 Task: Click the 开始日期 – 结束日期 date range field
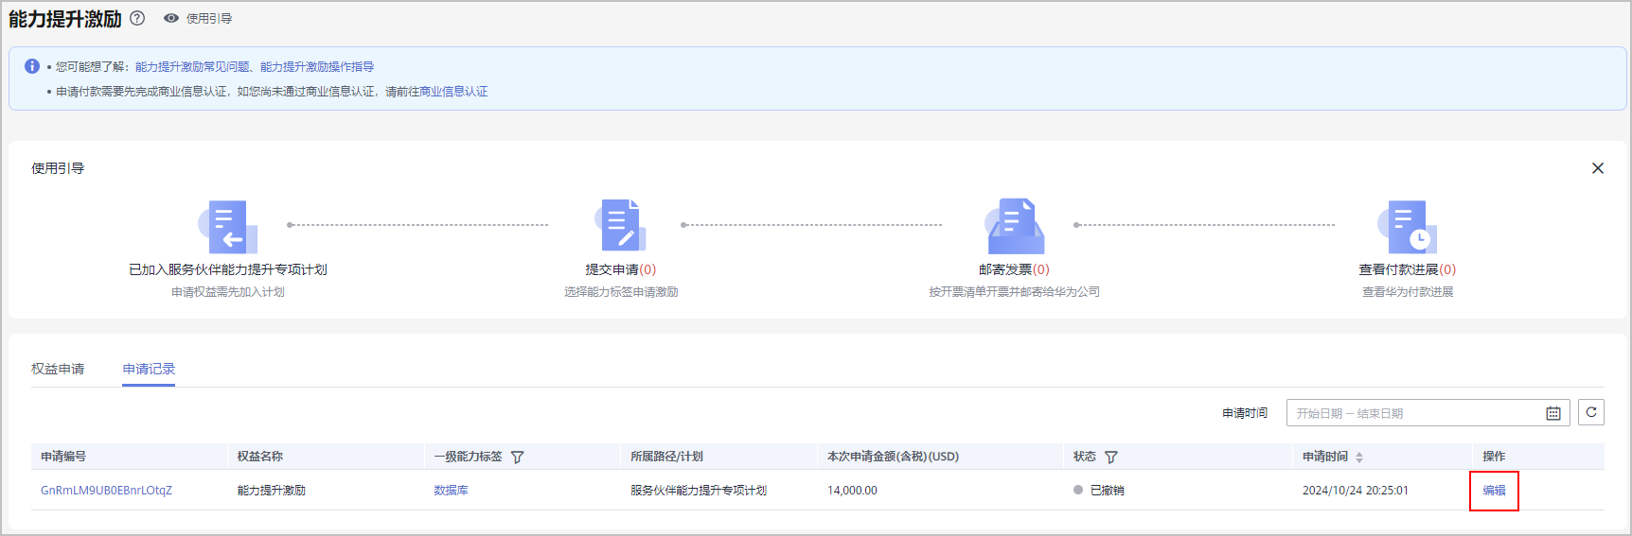coord(1428,413)
